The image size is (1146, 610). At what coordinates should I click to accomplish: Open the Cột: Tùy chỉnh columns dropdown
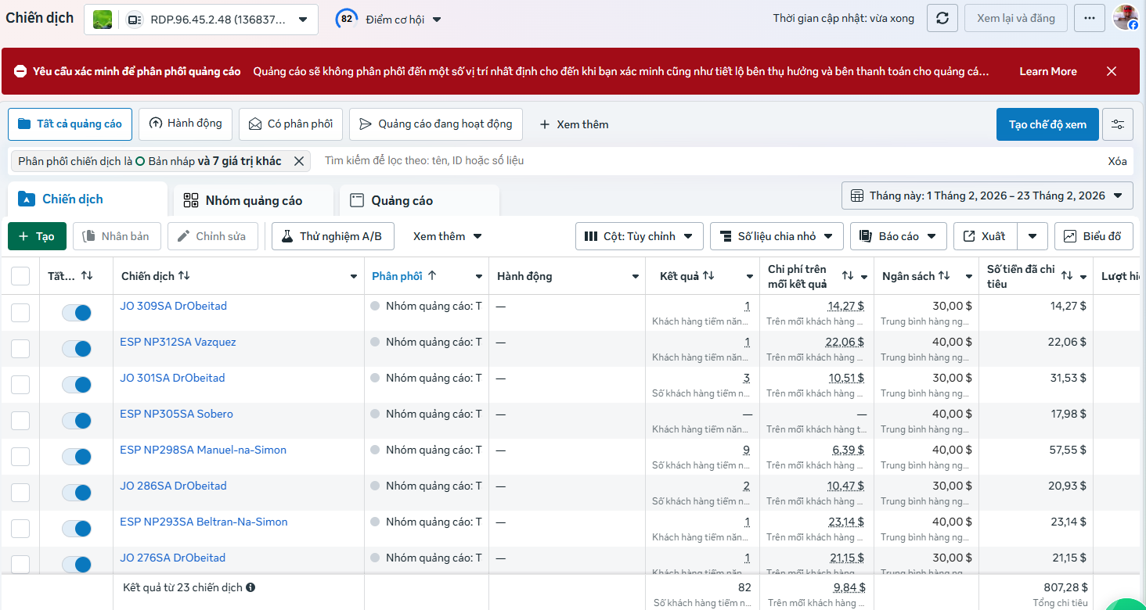pos(640,236)
